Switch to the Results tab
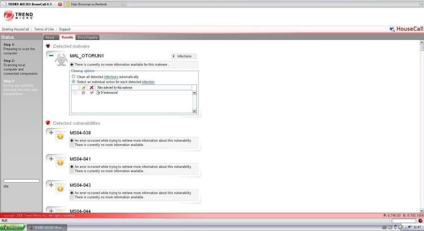Viewport: 424px width, 231px height. [67, 37]
